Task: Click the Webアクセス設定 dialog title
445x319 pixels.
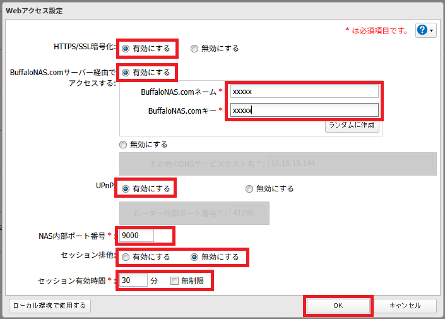Action: 34,11
